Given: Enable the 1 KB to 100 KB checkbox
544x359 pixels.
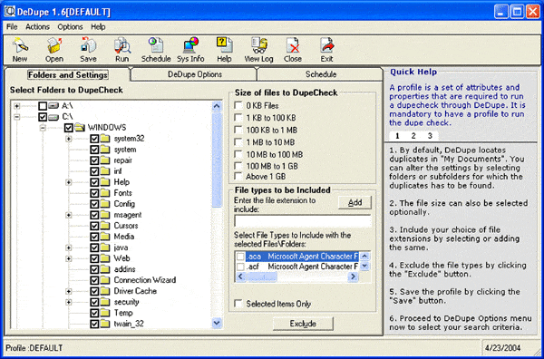Looking at the screenshot, I should (238, 118).
